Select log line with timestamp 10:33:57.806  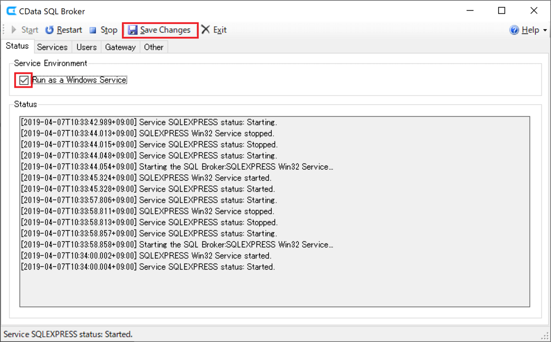pos(149,200)
